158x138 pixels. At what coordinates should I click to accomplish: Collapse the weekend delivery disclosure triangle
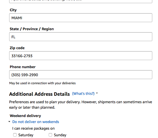9,122
